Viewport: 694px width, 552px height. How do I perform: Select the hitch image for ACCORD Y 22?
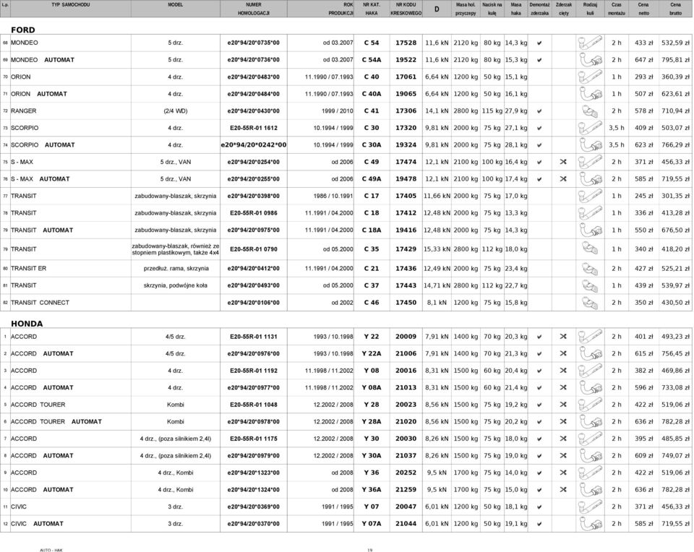(x=590, y=337)
